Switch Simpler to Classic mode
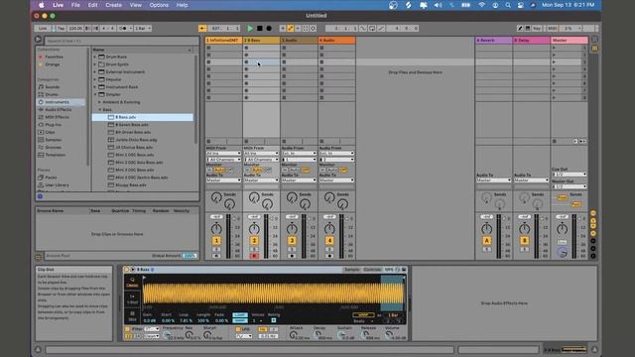This screenshot has height=357, width=635. click(x=132, y=282)
